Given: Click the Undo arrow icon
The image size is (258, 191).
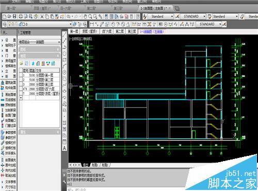Looking at the screenshot, I should click(x=69, y=17).
